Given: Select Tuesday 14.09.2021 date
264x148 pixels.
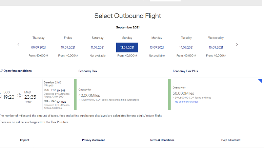Looking at the screenshot, I should point(186,48).
